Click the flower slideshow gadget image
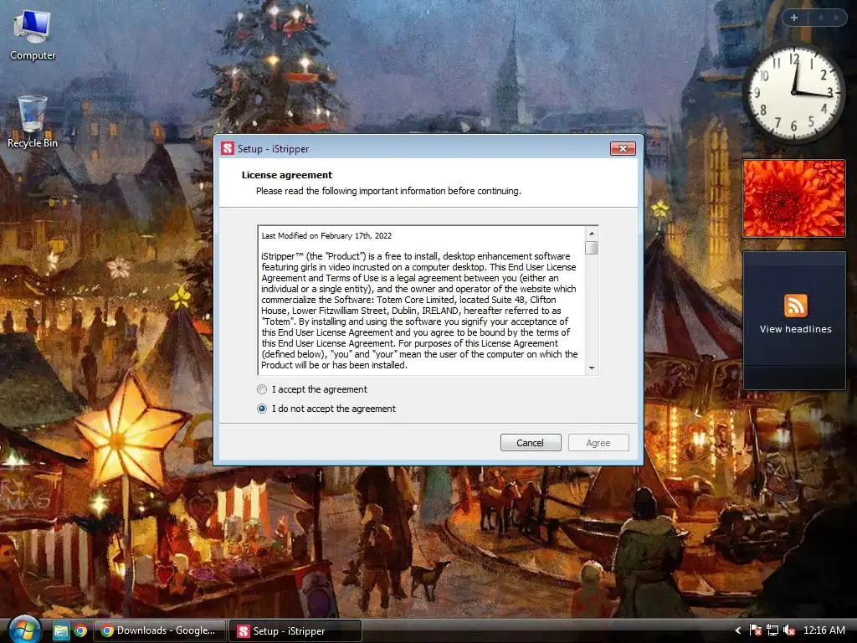Viewport: 857px width, 643px height. coord(793,198)
